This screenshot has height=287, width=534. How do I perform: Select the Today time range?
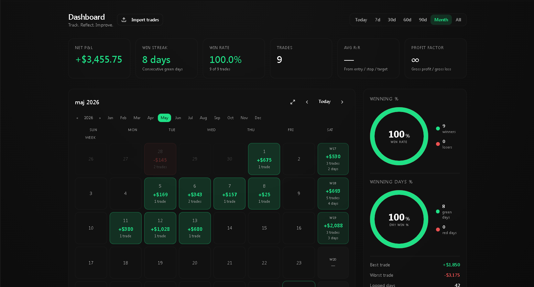(361, 20)
